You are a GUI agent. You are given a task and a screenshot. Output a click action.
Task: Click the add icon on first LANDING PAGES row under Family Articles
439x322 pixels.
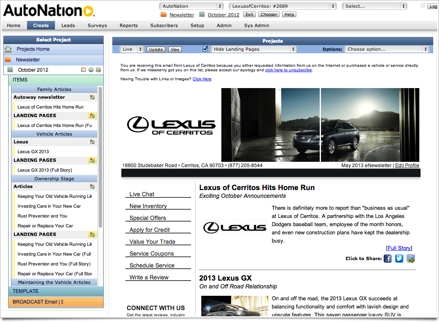[x=92, y=116]
